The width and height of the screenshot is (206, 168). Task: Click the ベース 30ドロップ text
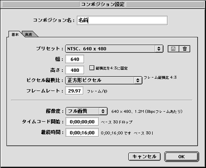tap(117, 122)
